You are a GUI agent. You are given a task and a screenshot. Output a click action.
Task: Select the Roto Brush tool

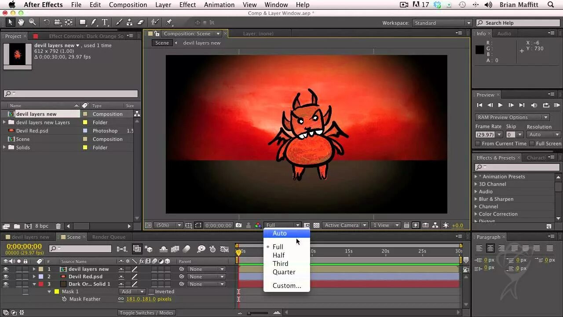[155, 22]
